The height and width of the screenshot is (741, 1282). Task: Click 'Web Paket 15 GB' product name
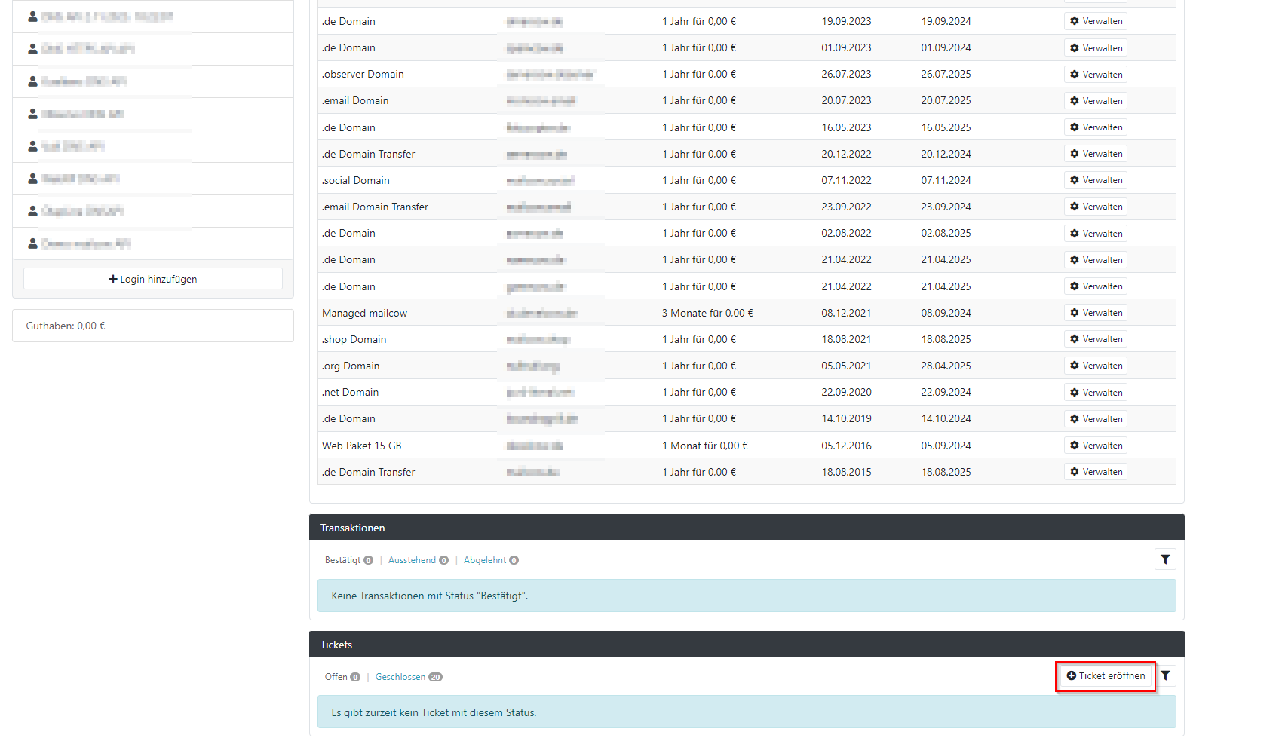[361, 446]
